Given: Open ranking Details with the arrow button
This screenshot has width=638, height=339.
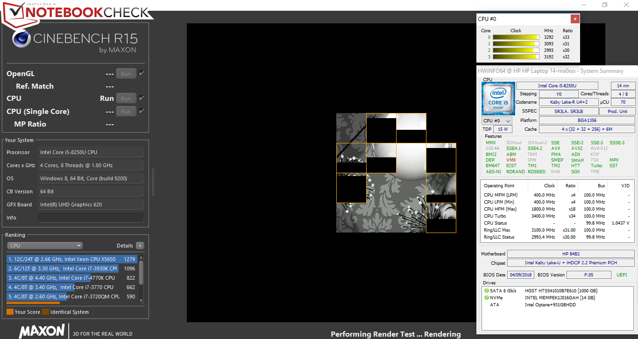Looking at the screenshot, I should pyautogui.click(x=140, y=246).
